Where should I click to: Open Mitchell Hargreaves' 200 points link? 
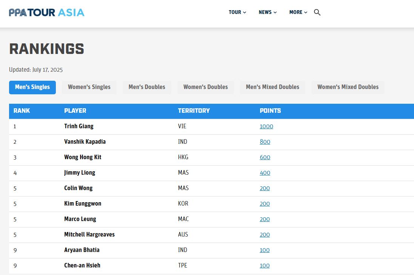coord(265,235)
